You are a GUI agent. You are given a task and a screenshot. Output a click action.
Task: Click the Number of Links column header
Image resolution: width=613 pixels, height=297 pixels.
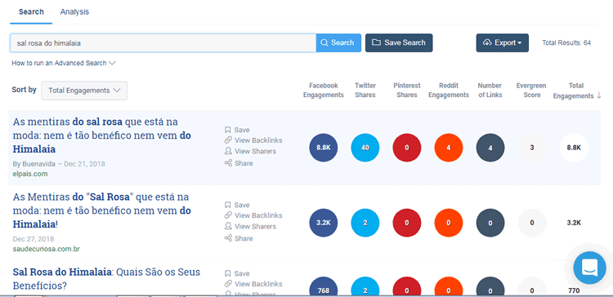point(490,90)
